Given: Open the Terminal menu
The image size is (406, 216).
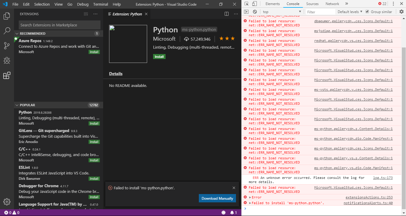Looking at the screenshot, I should (100, 4).
